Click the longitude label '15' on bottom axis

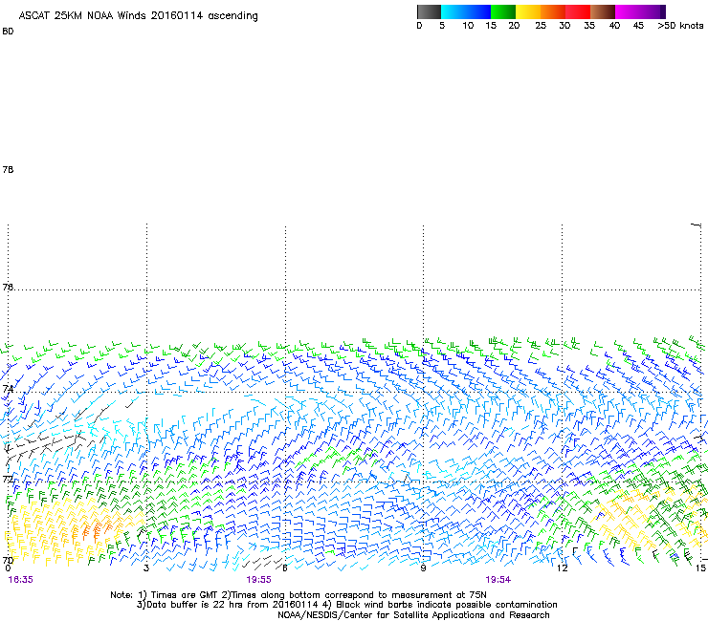click(700, 567)
